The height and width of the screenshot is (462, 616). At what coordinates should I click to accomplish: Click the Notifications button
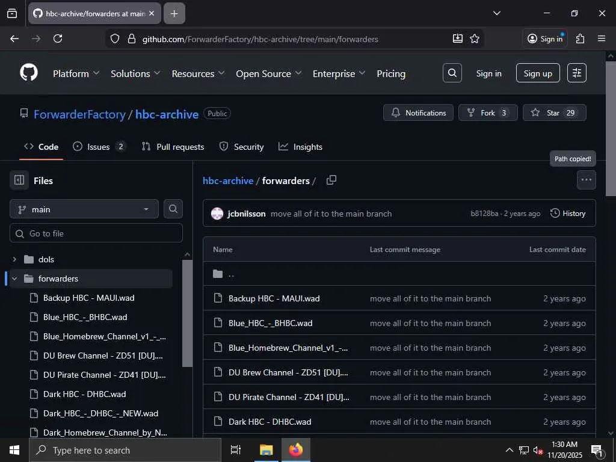click(419, 112)
